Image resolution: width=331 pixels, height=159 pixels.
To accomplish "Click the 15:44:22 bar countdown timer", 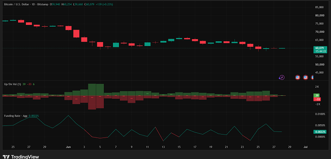I will (x=321, y=51).
